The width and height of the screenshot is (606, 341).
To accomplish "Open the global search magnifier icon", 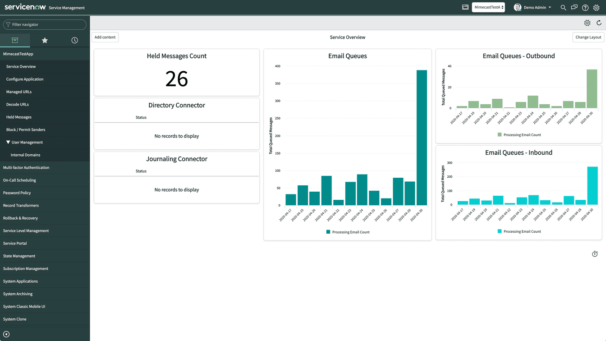I will pyautogui.click(x=563, y=8).
